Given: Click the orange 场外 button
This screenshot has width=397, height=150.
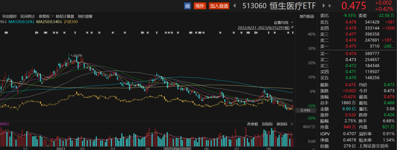Looking at the screenshot, I should (200, 6).
